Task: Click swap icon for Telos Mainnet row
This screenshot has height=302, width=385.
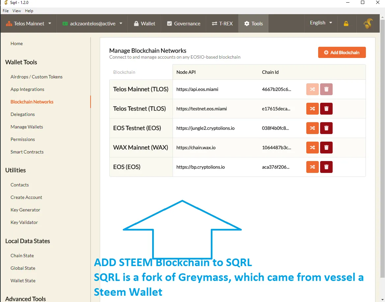Action: tap(312, 89)
